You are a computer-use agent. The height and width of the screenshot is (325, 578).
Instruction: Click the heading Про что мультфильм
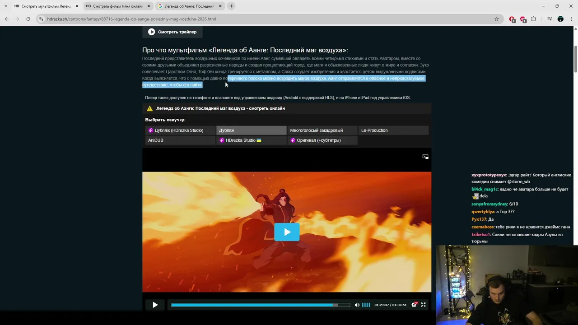245,50
